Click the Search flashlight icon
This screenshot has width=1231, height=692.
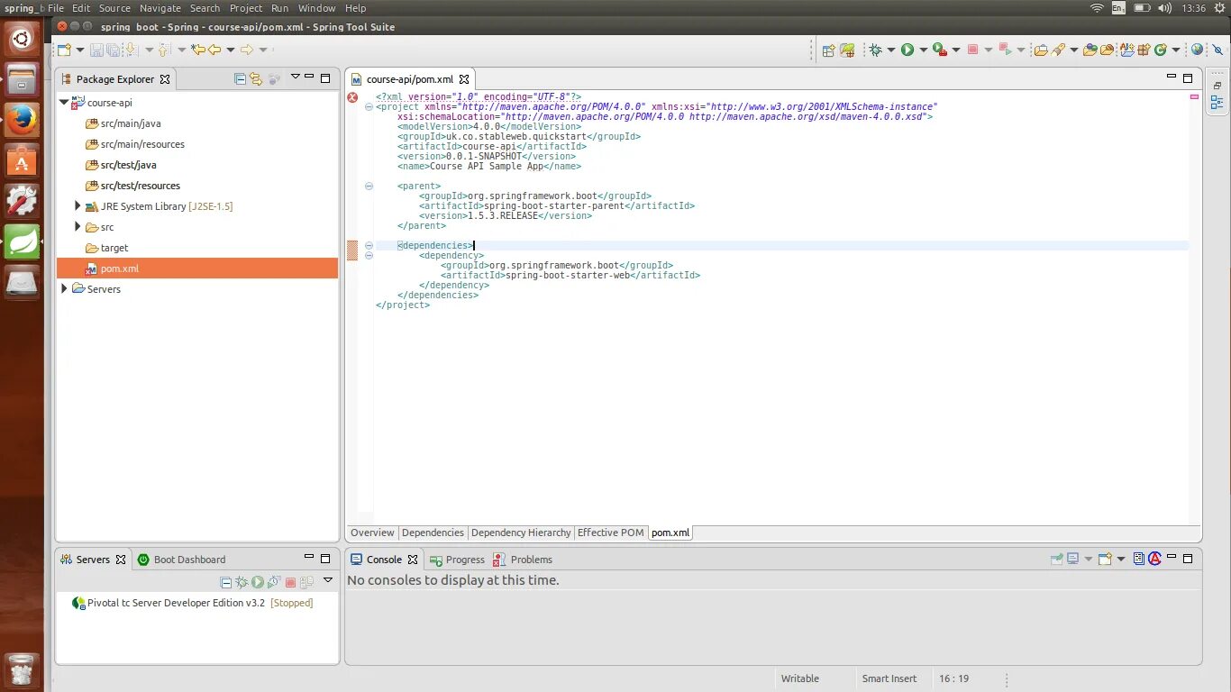pyautogui.click(x=1059, y=50)
